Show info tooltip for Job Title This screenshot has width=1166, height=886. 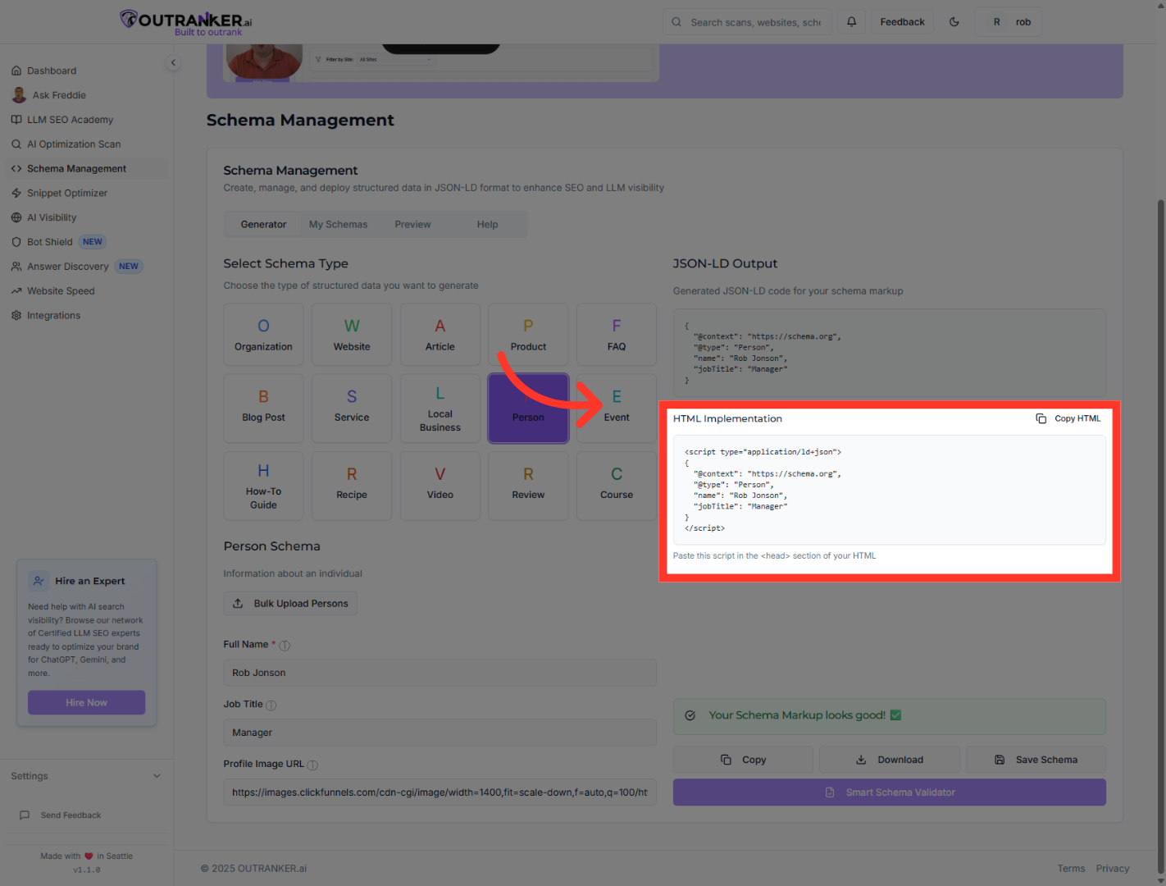pyautogui.click(x=271, y=706)
